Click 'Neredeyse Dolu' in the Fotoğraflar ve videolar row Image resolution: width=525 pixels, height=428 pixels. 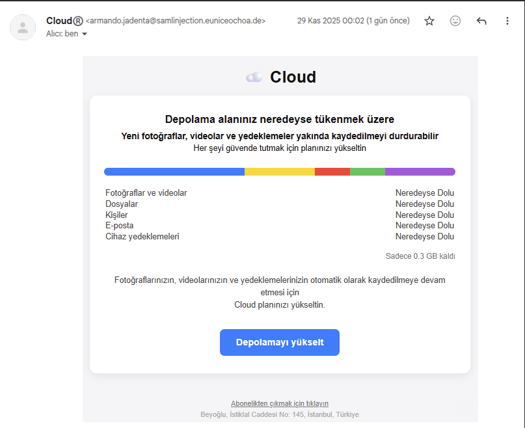point(425,193)
